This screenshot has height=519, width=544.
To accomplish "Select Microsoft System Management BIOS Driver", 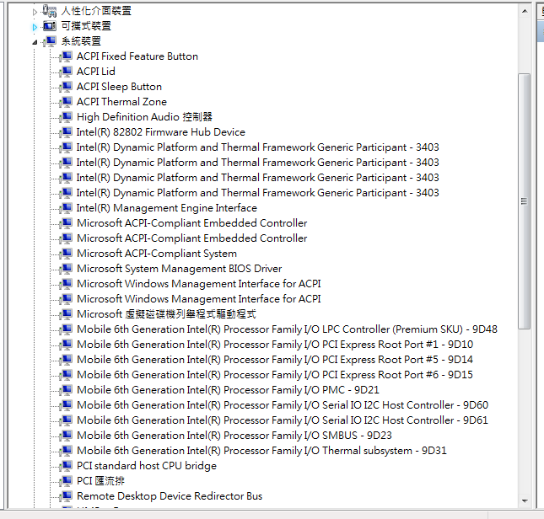I will (180, 269).
